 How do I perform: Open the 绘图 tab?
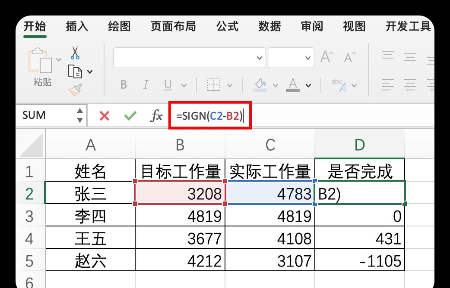[119, 26]
